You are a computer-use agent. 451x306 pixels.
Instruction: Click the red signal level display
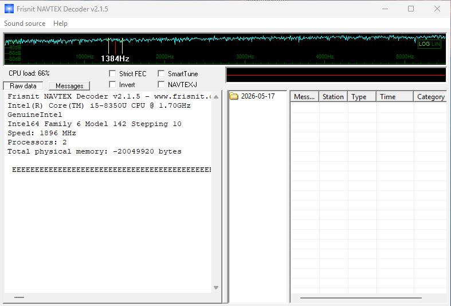(336, 75)
